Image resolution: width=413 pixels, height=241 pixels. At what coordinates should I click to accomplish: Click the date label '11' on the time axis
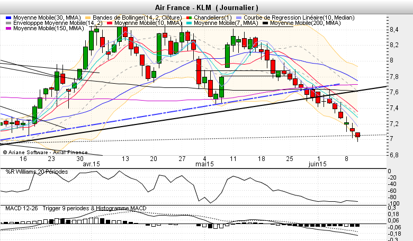pyautogui.click(x=233, y=158)
